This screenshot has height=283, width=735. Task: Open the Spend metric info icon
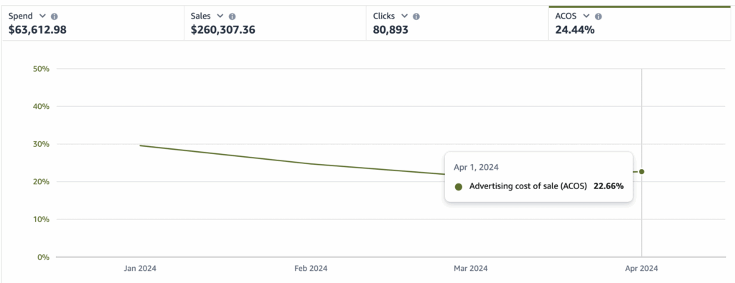coord(55,16)
